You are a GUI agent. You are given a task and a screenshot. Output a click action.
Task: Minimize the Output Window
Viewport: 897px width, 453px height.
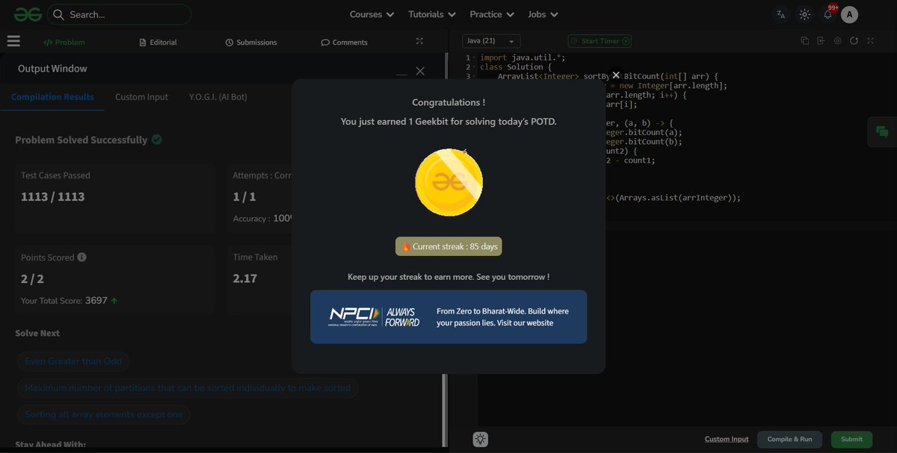click(401, 74)
